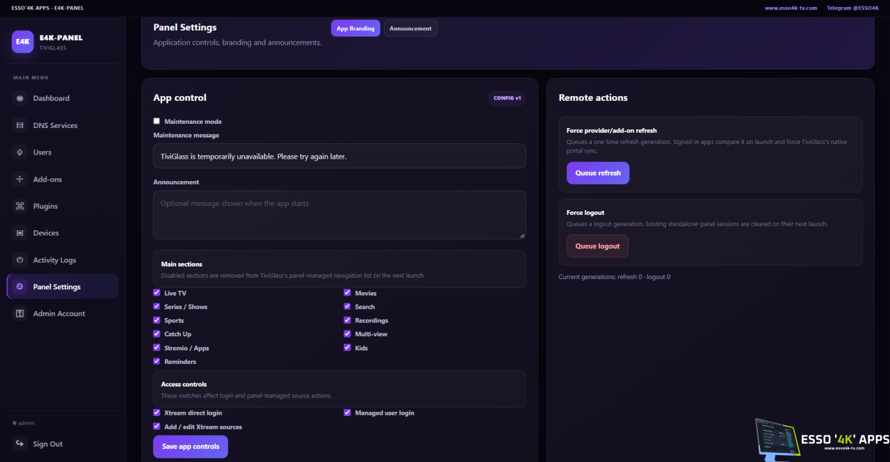The width and height of the screenshot is (890, 462).
Task: Open Devices through its sidebar icon
Action: point(19,233)
